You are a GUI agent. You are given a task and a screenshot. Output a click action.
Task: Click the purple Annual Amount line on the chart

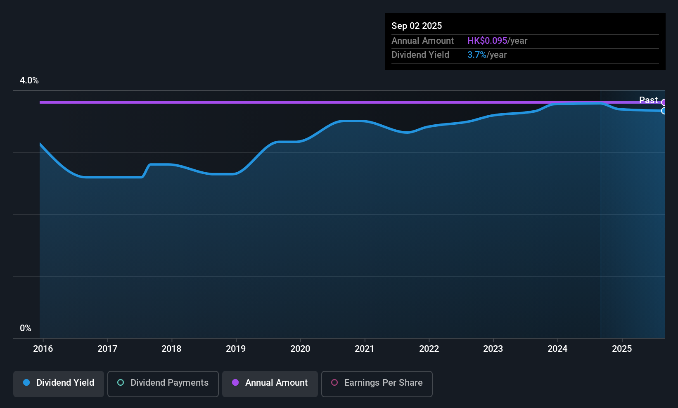[x=330, y=102]
